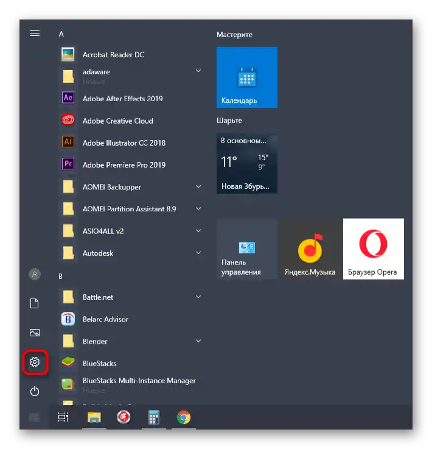
Task: Select Adobe Illustrator CC 2018 label
Action: pos(124,143)
